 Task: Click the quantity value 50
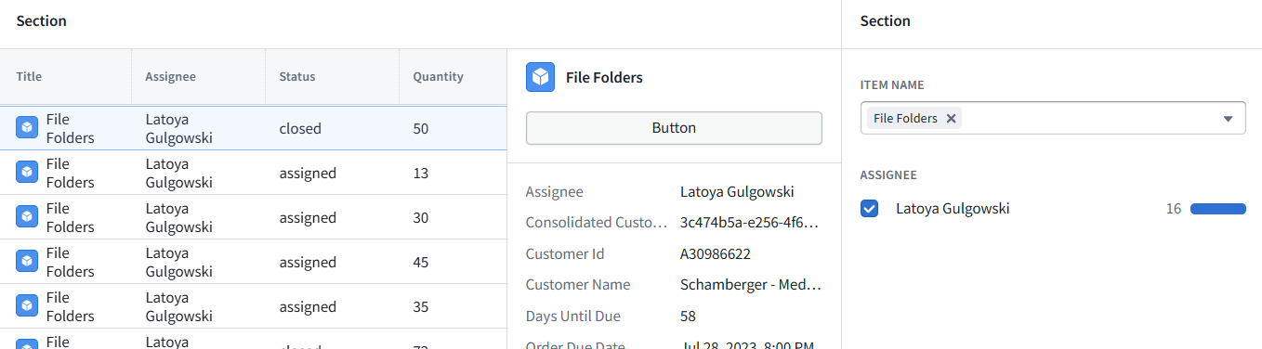[421, 128]
